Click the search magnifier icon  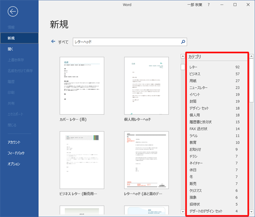coord(183,42)
